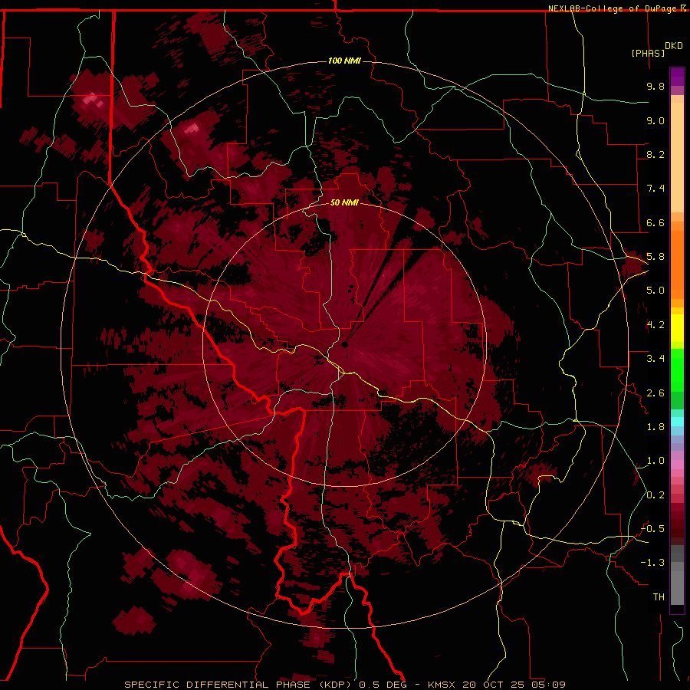Click the legend value 6.6

tap(655, 222)
